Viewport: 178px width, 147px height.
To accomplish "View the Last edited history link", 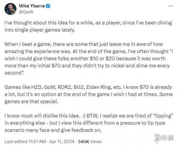I will 16,142.
